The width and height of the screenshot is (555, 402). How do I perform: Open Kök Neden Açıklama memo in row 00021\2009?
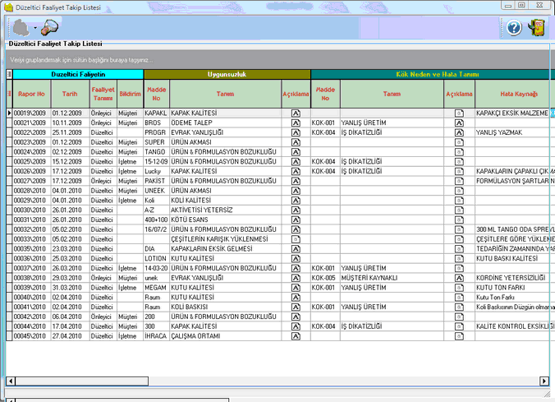click(459, 122)
